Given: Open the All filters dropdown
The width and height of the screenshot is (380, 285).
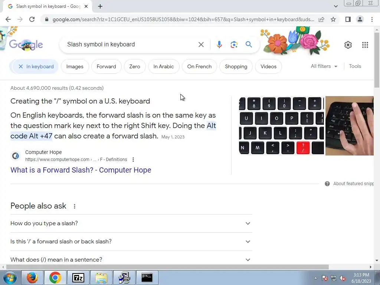Looking at the screenshot, I should 324,66.
